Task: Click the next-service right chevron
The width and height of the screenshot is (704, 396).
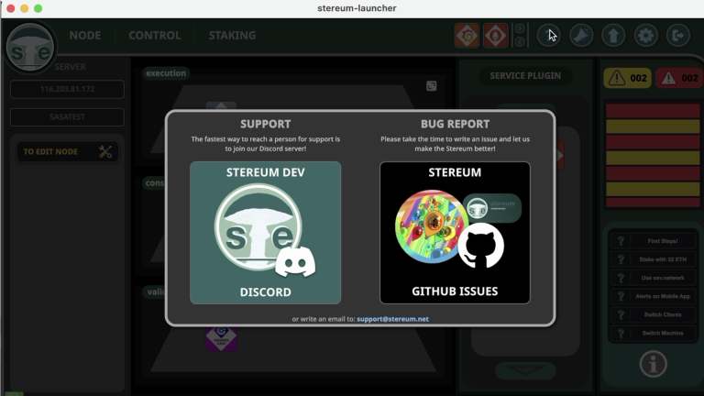Action: 520,28
